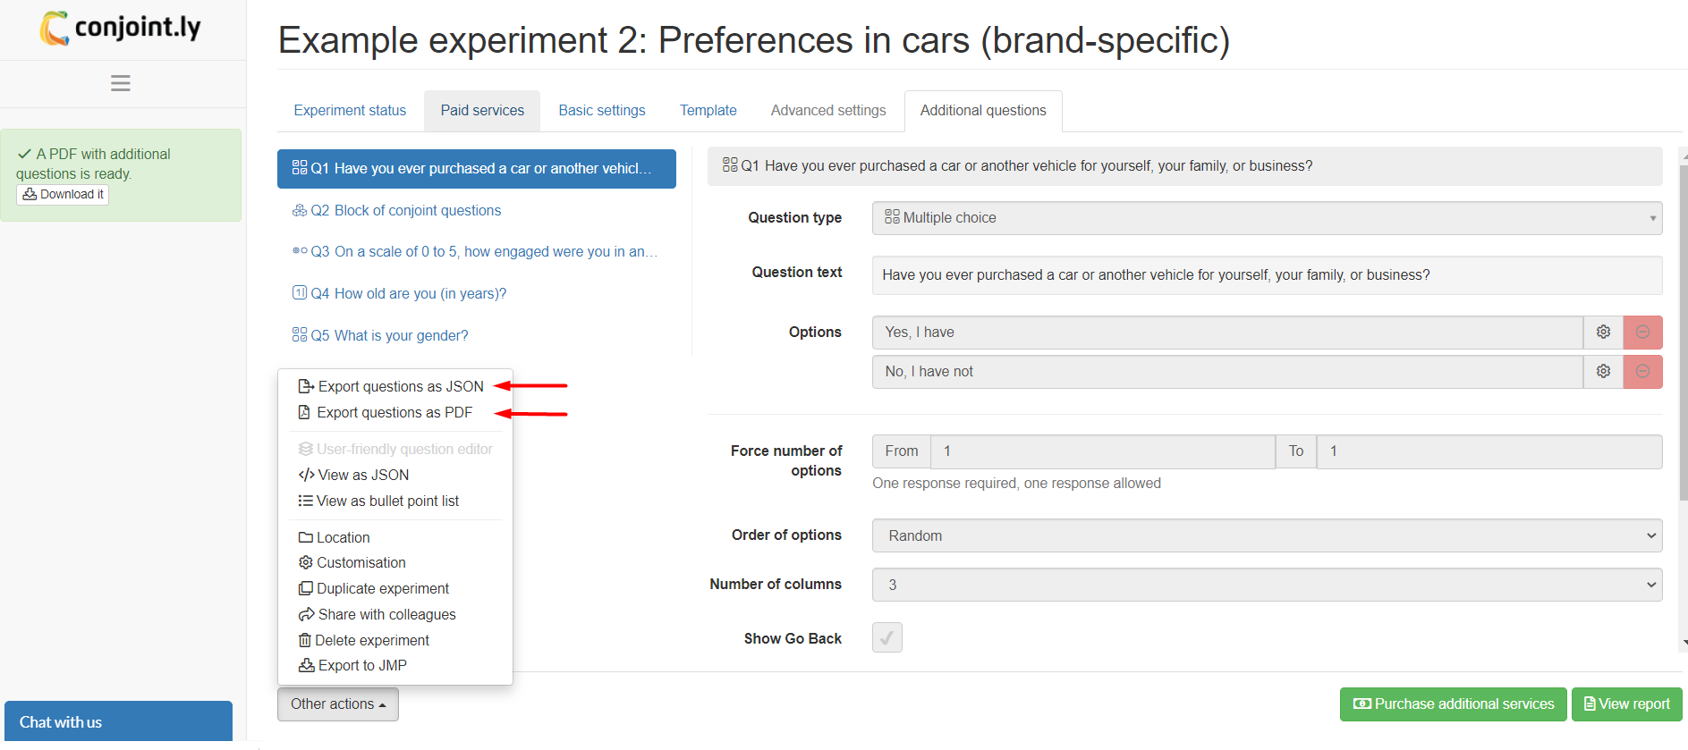1688x750 pixels.
Task: Open the Advanced settings tab
Action: (828, 111)
